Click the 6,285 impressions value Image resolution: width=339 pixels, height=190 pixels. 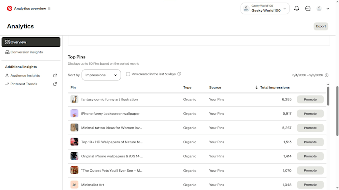(x=287, y=99)
